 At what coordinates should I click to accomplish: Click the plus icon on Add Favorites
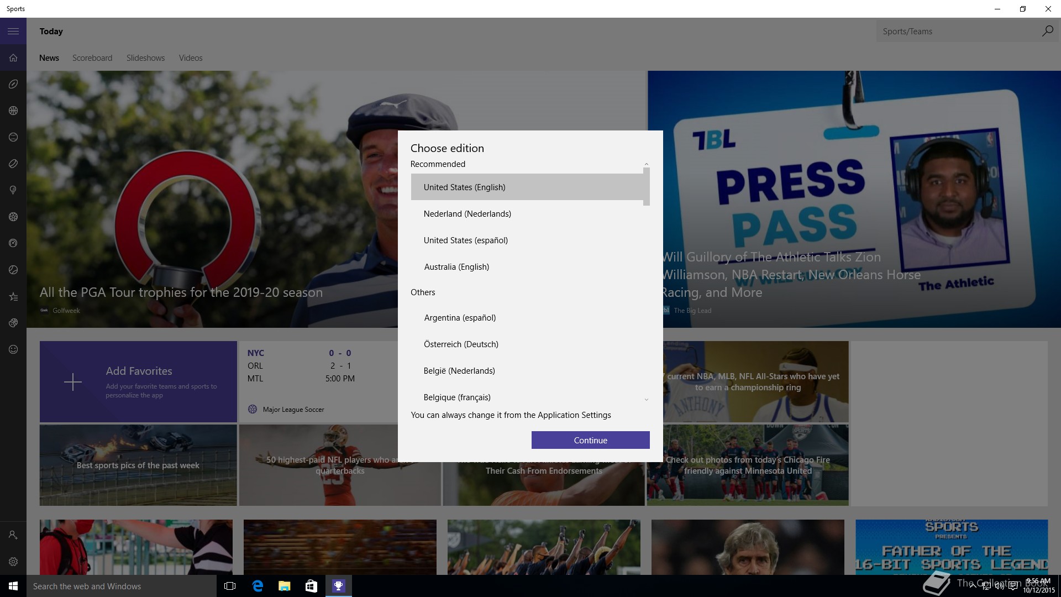[x=73, y=382]
